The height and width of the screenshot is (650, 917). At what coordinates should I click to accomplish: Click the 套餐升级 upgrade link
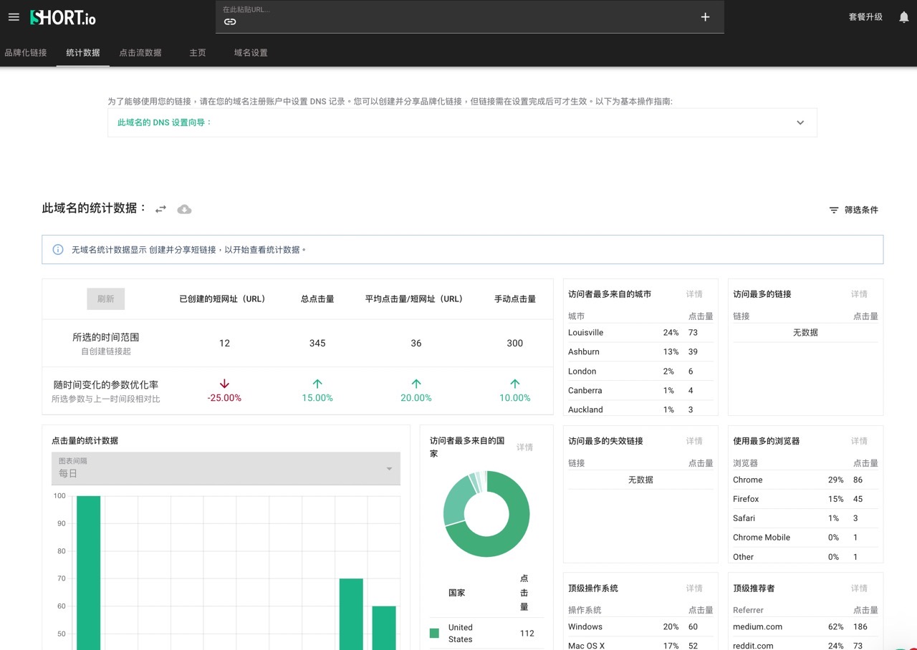[865, 17]
